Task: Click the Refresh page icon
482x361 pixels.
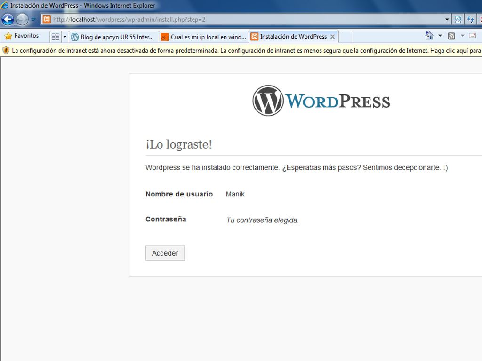Action: coord(470,19)
